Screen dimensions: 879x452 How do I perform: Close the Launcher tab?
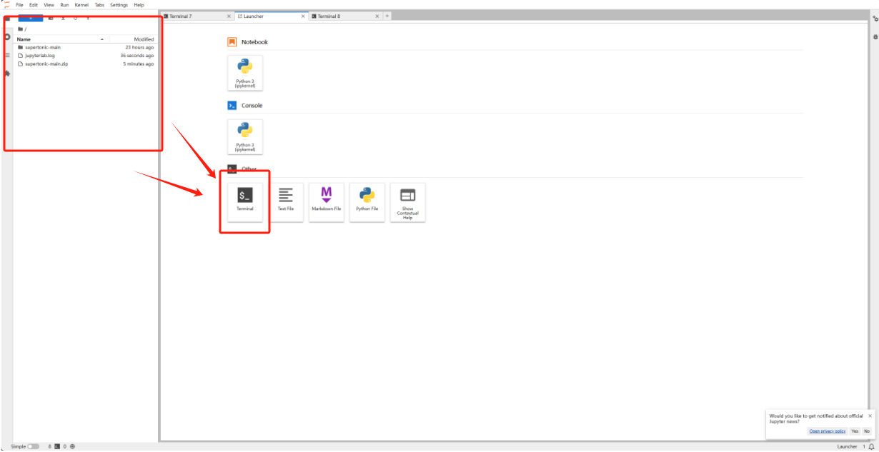coord(303,16)
